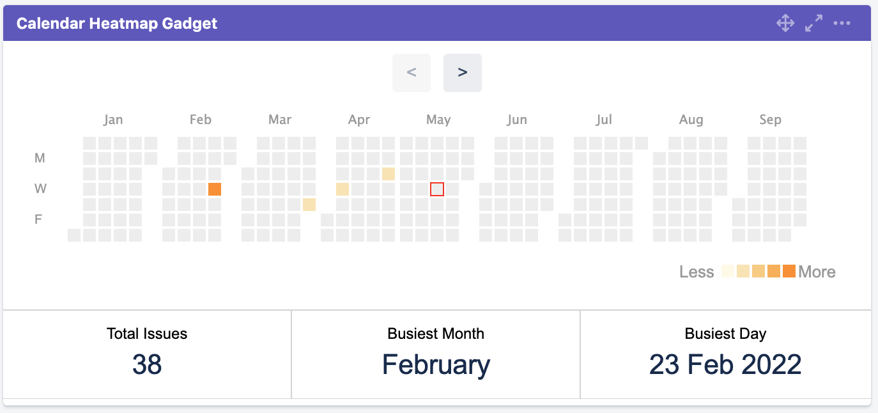
Task: Maximize the Calendar Heatmap Gadget
Action: click(813, 24)
